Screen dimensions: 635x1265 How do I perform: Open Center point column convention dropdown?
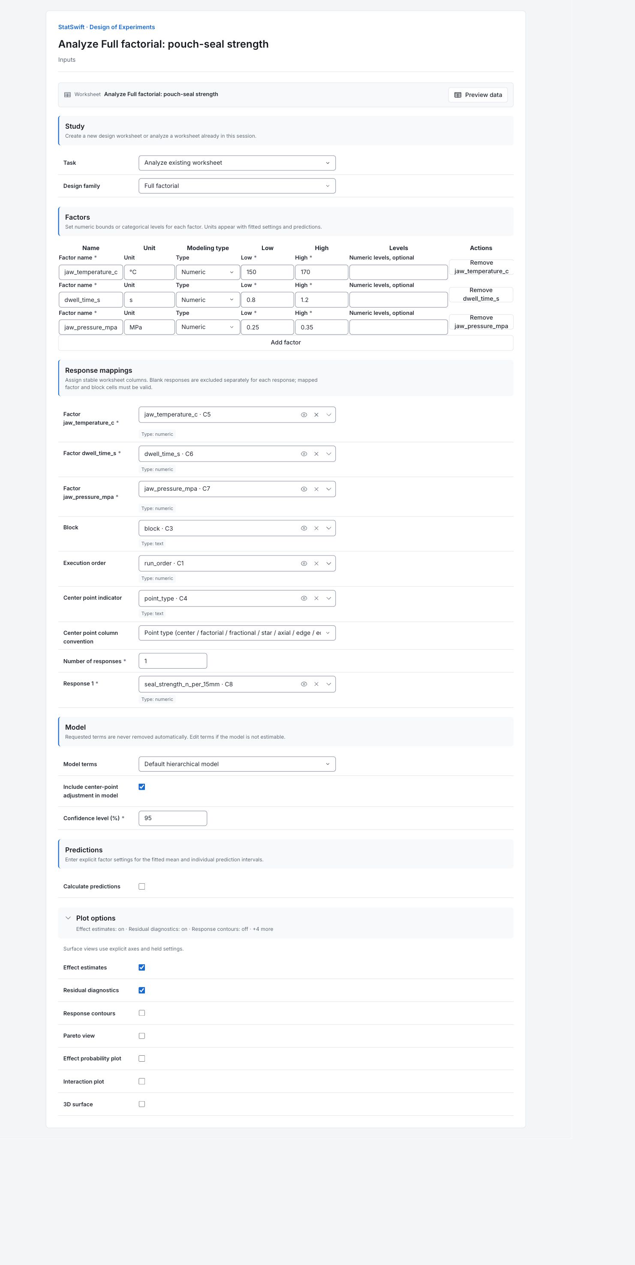[x=237, y=633]
